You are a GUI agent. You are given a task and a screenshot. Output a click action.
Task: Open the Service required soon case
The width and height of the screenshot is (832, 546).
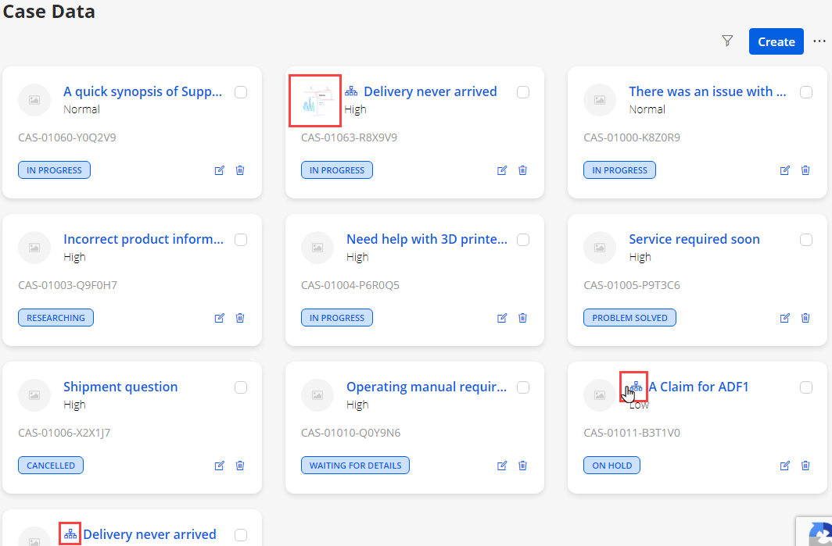point(694,239)
